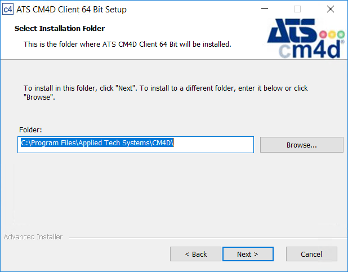Click the "This is the folder where" description
Image resolution: width=348 pixels, height=272 pixels.
(127, 44)
